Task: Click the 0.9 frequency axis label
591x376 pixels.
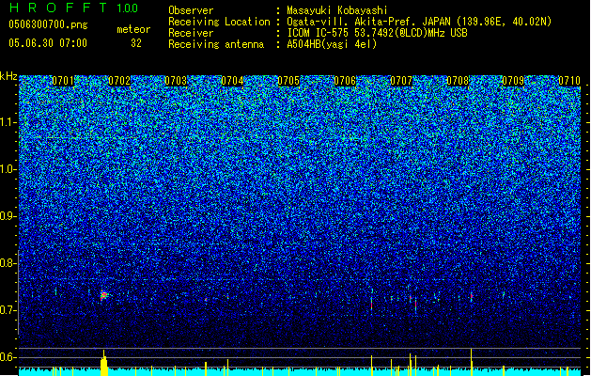Action: (x=8, y=216)
